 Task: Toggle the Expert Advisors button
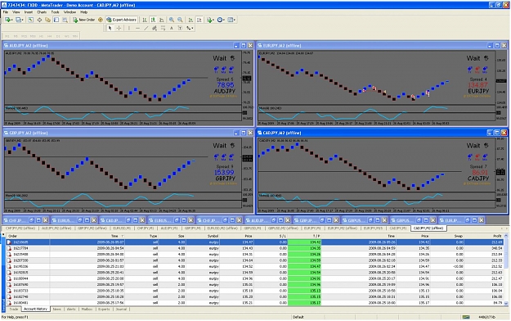[x=121, y=20]
